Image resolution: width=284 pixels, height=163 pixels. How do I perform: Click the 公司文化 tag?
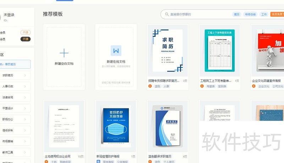tap(278, 86)
